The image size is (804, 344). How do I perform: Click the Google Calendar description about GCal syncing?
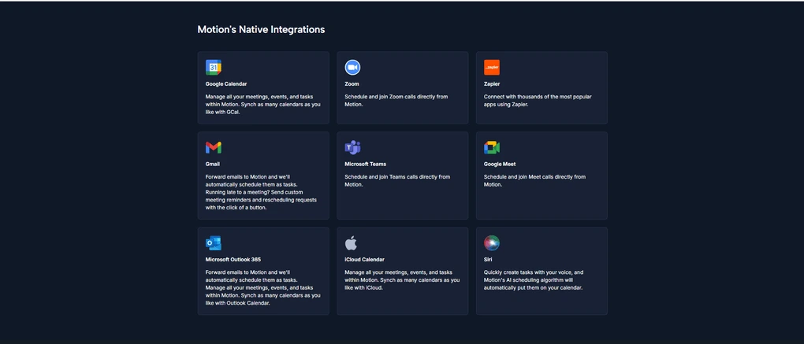263,105
